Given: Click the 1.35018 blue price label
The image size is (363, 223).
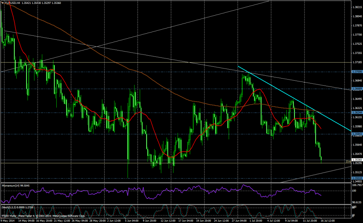Looking at the screenshot, I should [357, 178].
